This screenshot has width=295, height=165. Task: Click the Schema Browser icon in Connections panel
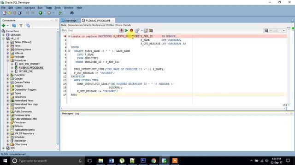[28, 26]
